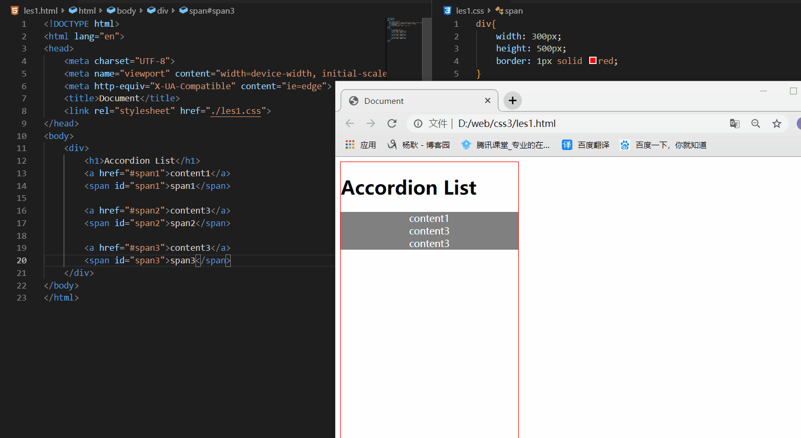This screenshot has width=801, height=438.
Task: Click the first content1 link in accordion
Action: pyautogui.click(x=429, y=219)
